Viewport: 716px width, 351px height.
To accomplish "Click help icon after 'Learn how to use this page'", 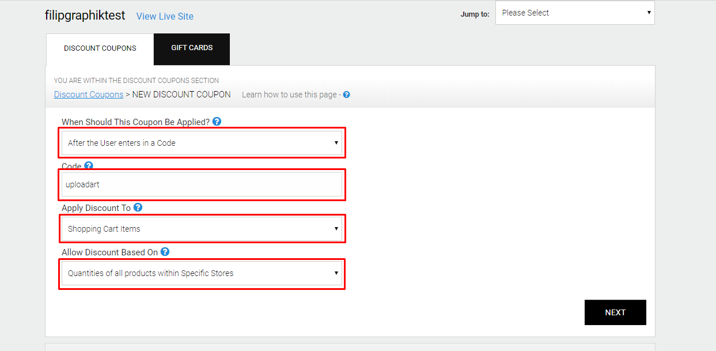I will 346,95.
